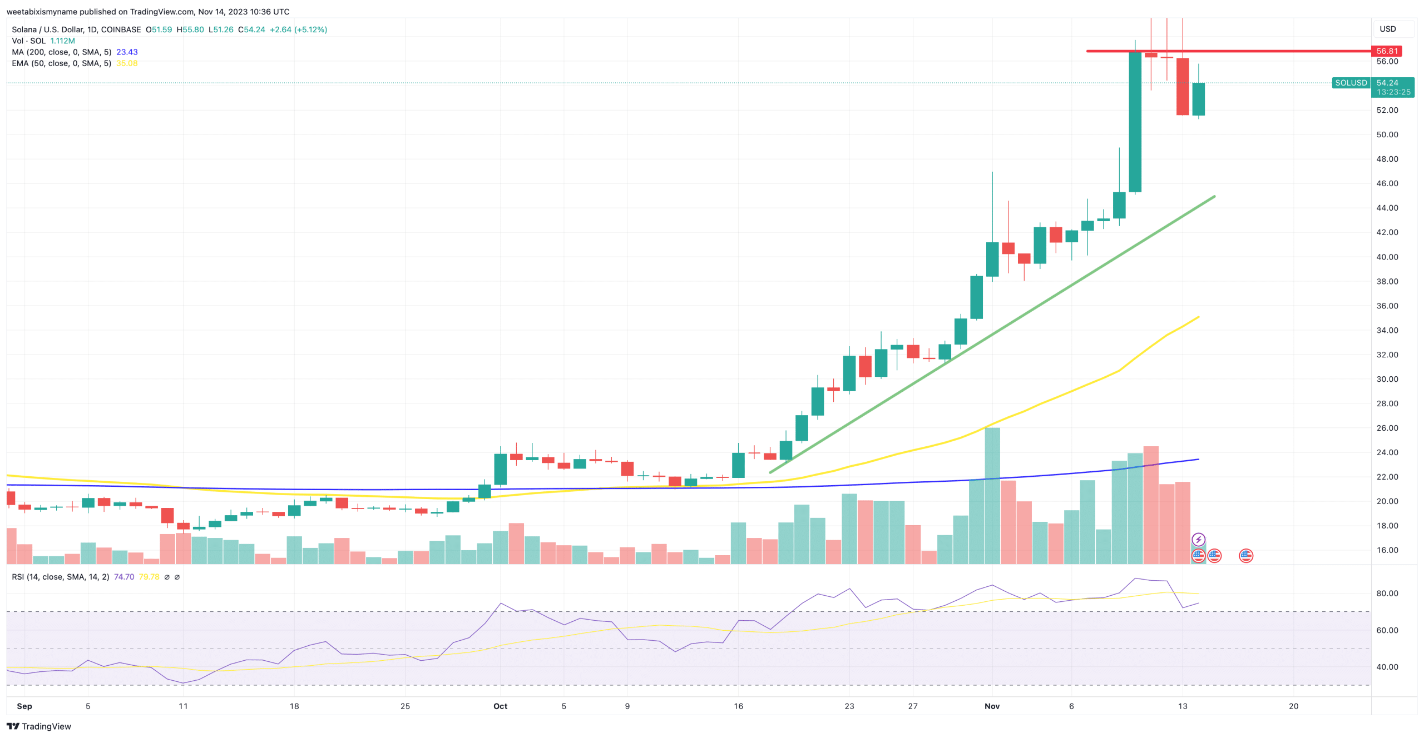
Task: Click the red 56.81 price label
Action: [1386, 51]
